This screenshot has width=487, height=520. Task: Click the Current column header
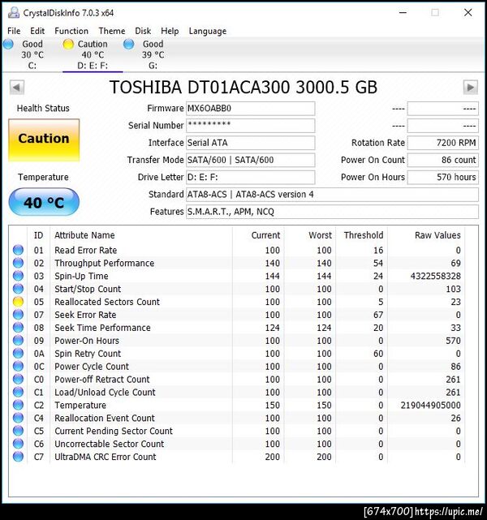point(258,235)
